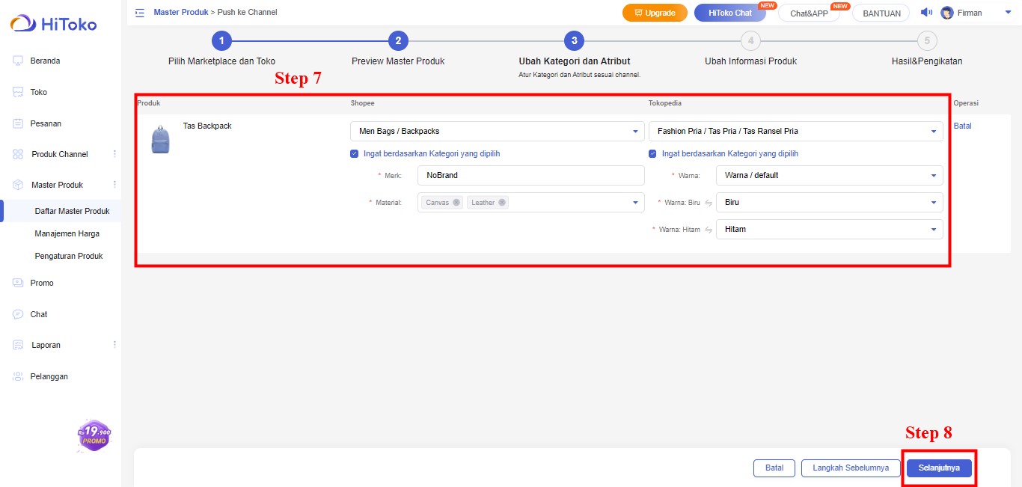Go to Daftar Master Produk
Viewport: 1022px width, 487px height.
[73, 211]
